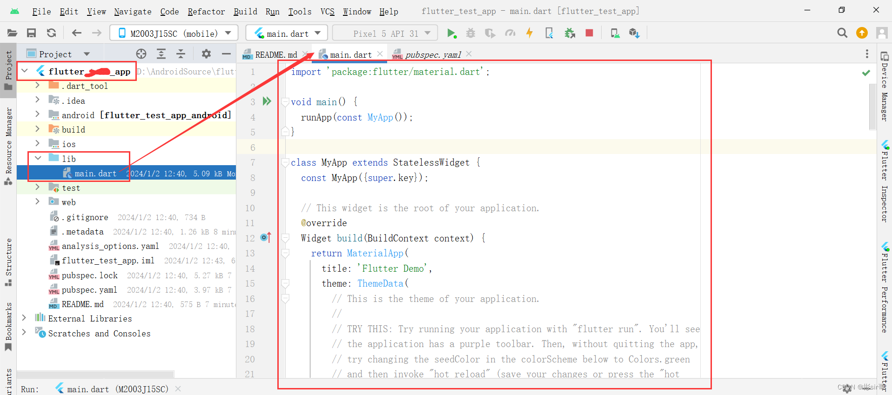The width and height of the screenshot is (892, 395).
Task: Open the Refactor menu
Action: click(206, 12)
